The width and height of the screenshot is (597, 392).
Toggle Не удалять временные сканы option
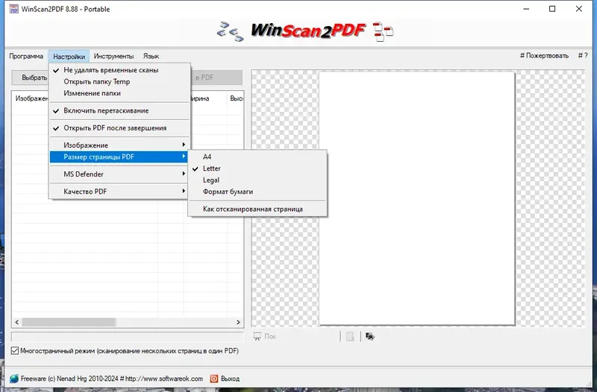(119, 70)
